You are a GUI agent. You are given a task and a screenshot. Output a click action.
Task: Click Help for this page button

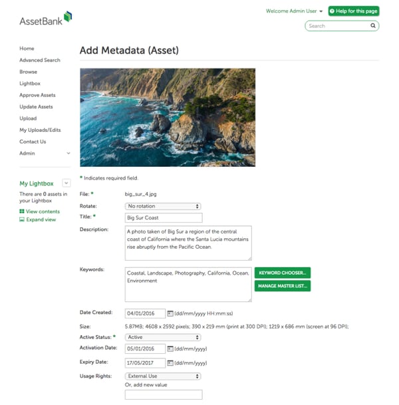[x=354, y=11]
